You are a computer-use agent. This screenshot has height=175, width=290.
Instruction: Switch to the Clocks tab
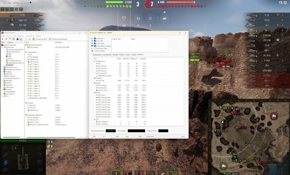tap(128, 55)
